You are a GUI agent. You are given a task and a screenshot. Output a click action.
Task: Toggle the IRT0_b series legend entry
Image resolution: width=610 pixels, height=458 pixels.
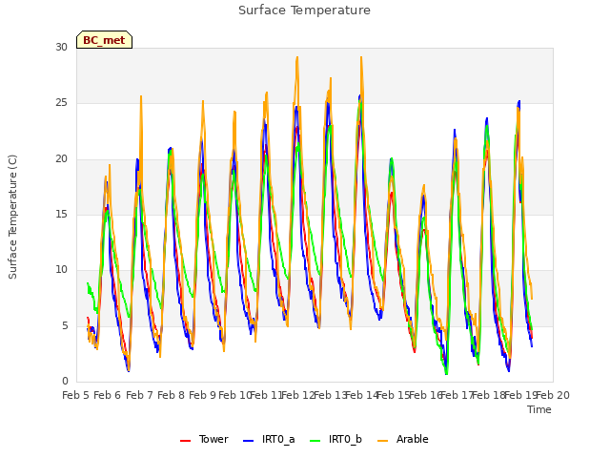tap(336, 439)
